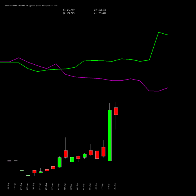
Task: Click the '11 Sep' date axis label
Action: click(103, 186)
